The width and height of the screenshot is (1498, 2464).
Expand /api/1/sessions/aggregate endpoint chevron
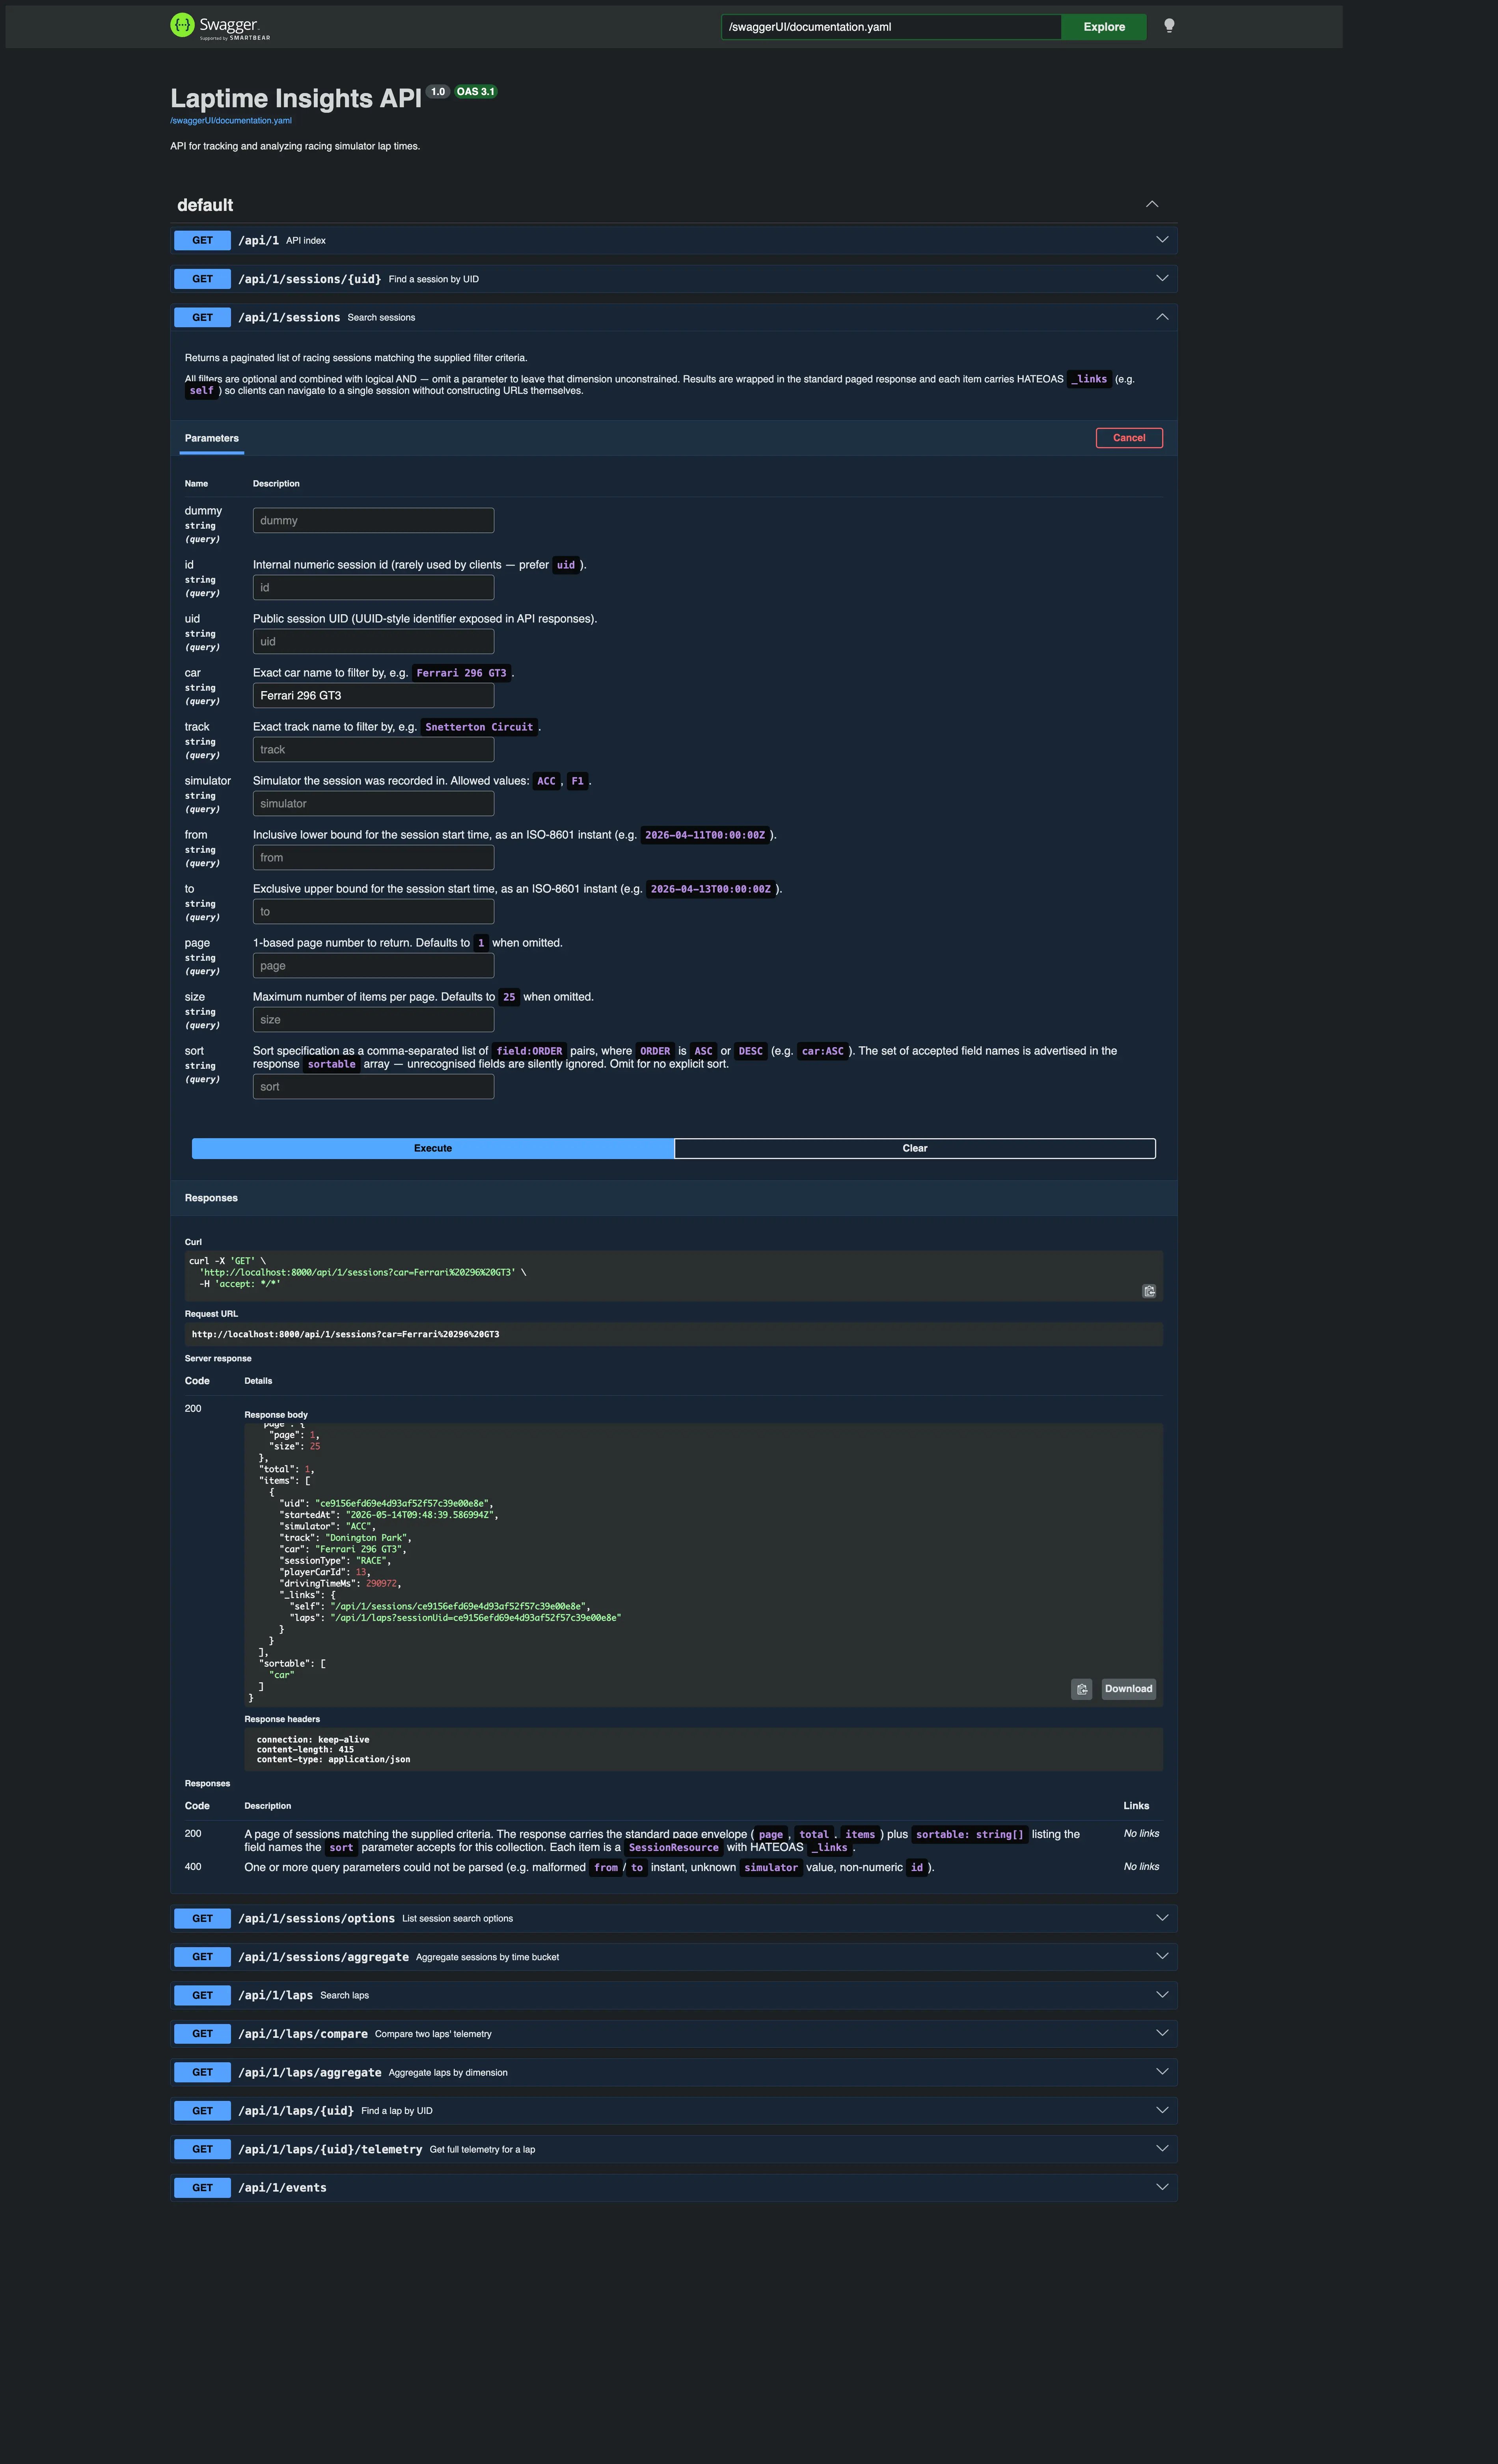pyautogui.click(x=1162, y=1956)
